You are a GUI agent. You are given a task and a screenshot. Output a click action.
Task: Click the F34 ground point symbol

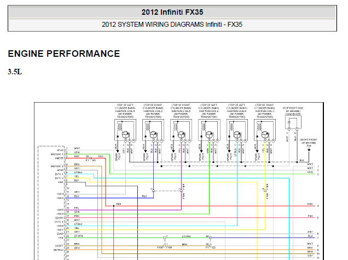[309, 150]
